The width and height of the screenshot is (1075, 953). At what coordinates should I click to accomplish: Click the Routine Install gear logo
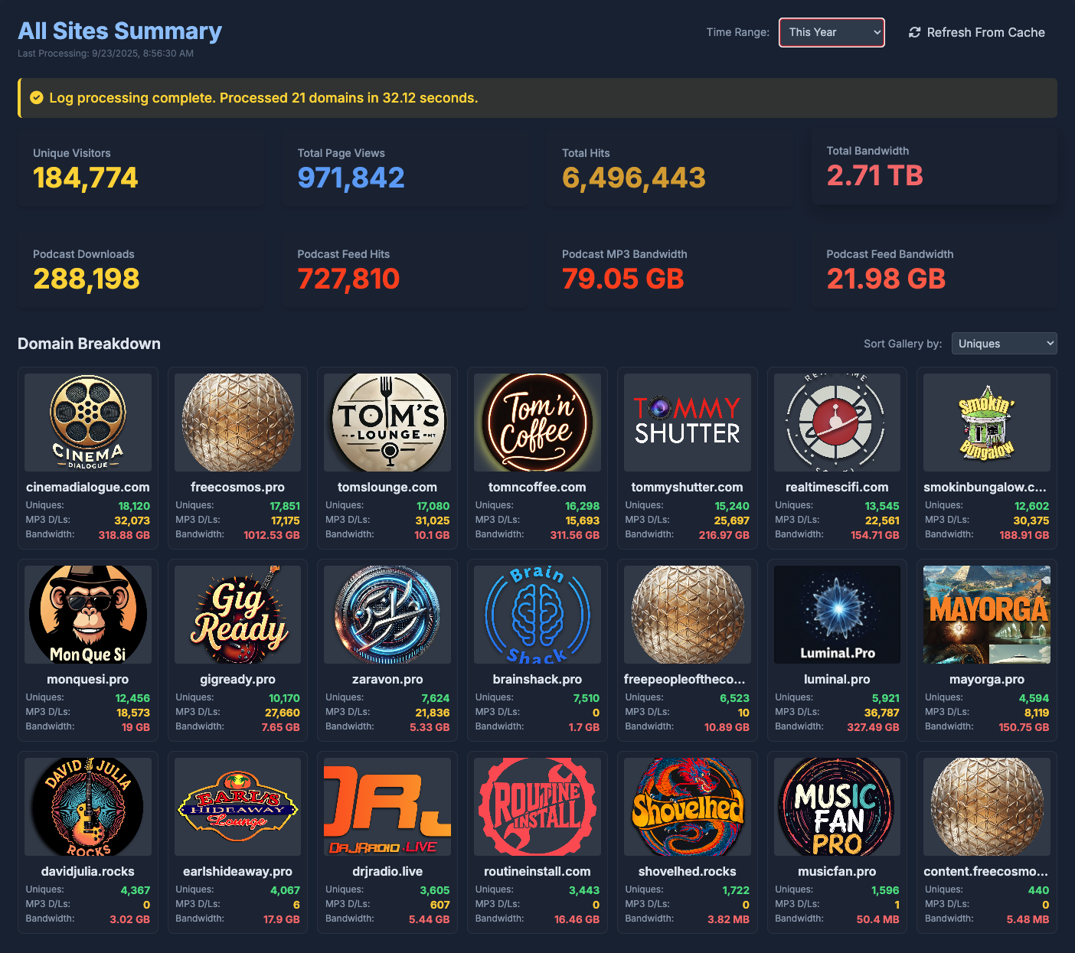pyautogui.click(x=537, y=807)
